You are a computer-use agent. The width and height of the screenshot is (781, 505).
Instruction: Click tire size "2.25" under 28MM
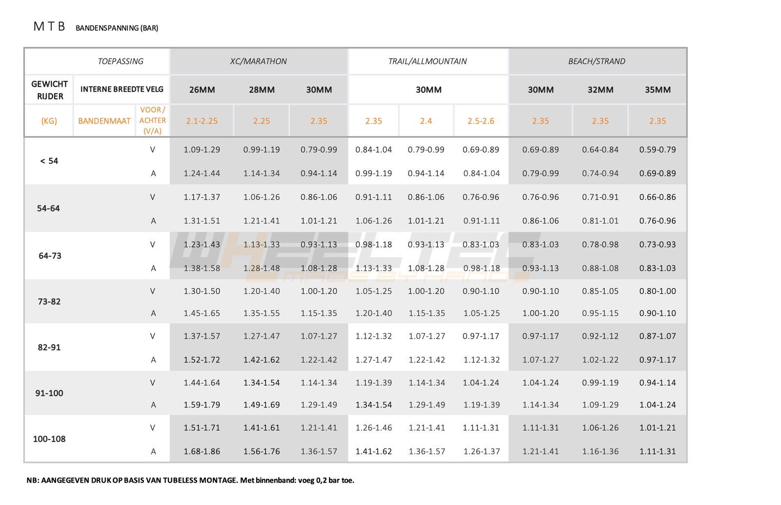pos(262,121)
